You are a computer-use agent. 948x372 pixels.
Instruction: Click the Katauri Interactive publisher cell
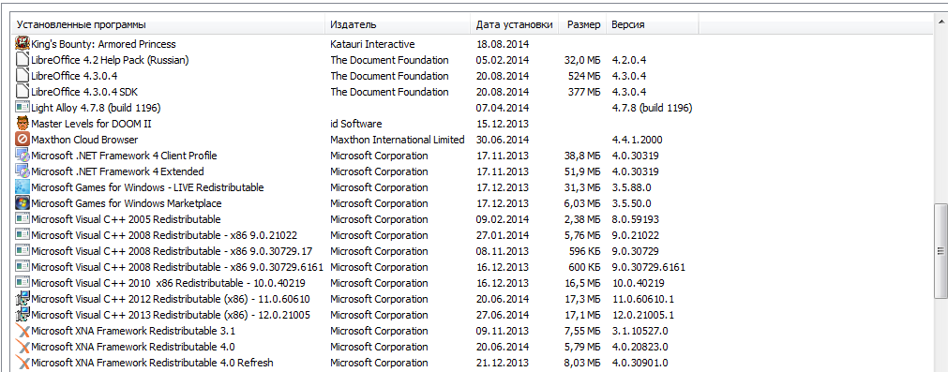(x=372, y=44)
